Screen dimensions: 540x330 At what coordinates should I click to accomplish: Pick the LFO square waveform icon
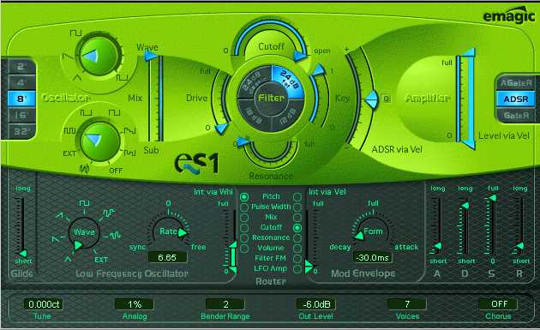(84, 202)
